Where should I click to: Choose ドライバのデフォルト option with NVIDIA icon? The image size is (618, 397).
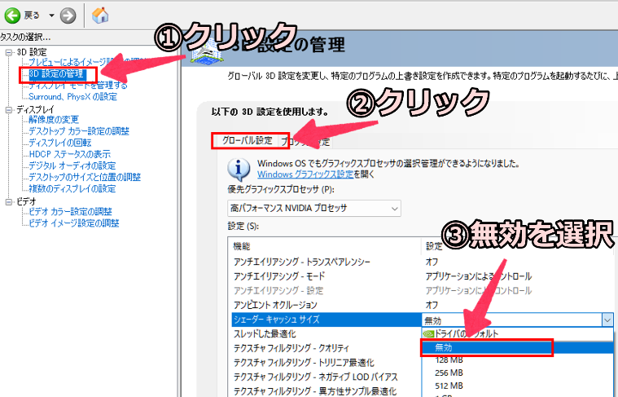coord(464,333)
